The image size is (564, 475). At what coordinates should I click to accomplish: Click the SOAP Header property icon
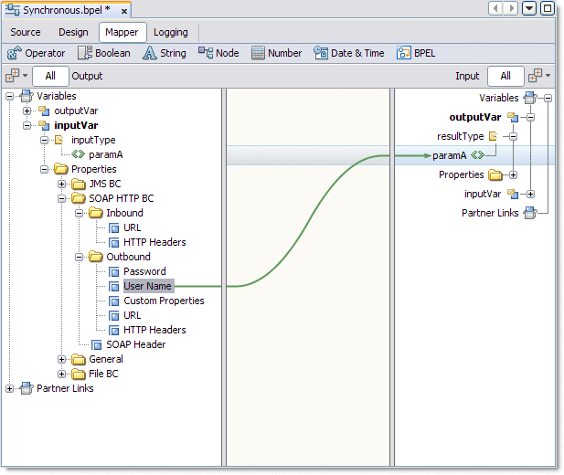(x=96, y=345)
